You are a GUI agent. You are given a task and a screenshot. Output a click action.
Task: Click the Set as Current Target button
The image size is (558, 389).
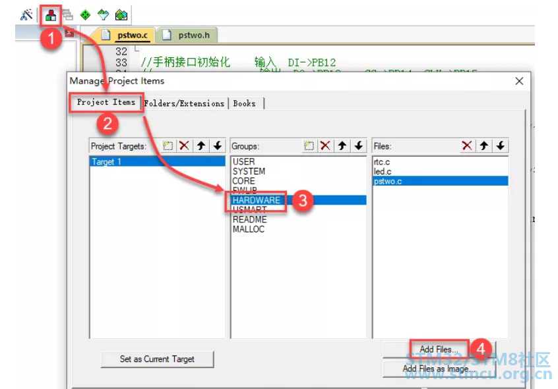157,359
